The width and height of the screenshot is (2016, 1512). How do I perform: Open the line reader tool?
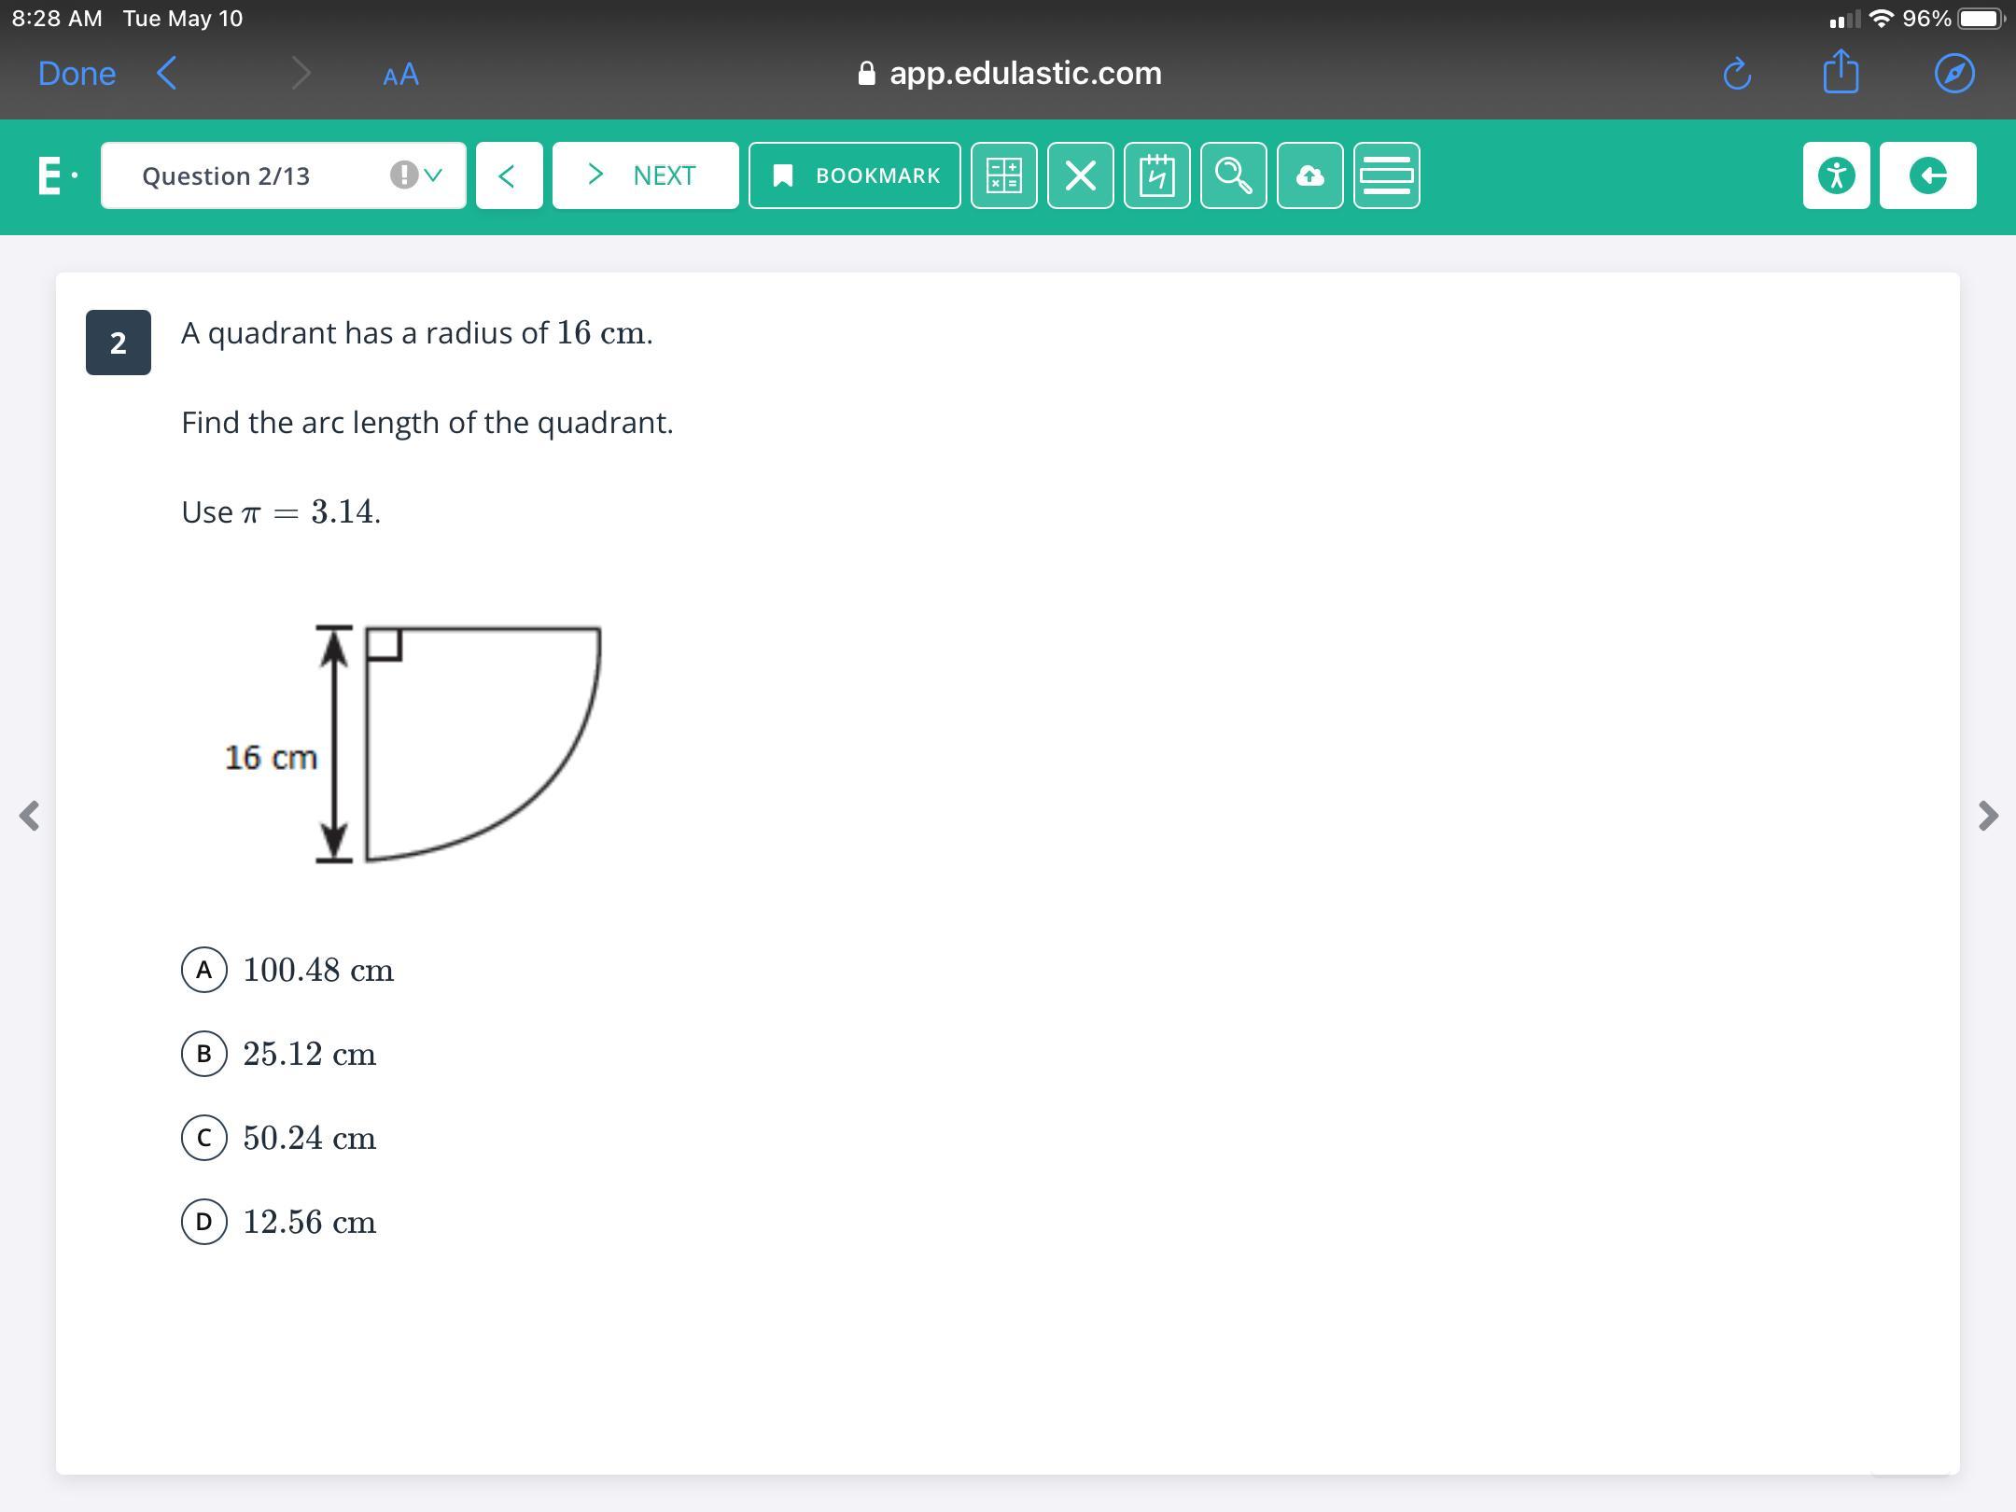pos(1386,175)
